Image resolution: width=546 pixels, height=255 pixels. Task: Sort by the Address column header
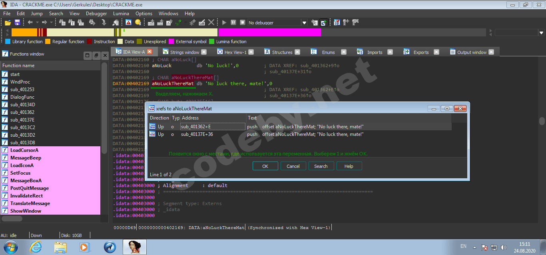213,118
